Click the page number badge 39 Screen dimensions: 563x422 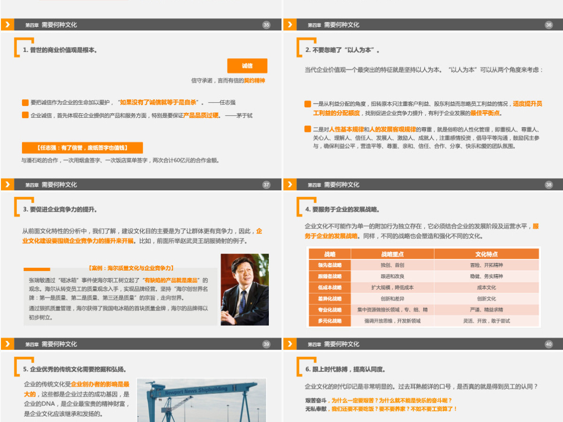pos(266,344)
